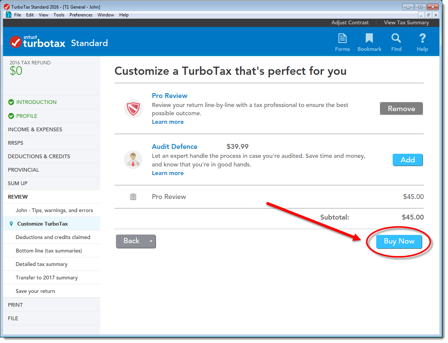
Task: Open the Window menu
Action: pos(106,15)
